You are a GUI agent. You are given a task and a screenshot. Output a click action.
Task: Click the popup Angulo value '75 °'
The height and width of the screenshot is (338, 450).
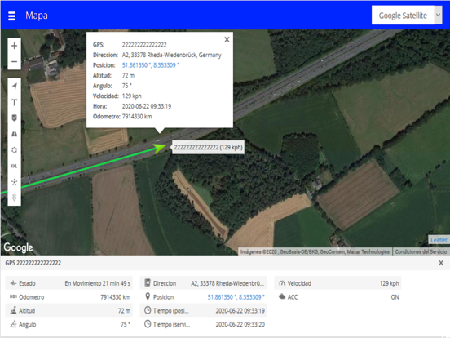click(x=127, y=86)
